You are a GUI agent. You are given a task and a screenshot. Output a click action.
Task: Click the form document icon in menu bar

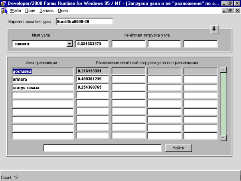click(x=4, y=11)
